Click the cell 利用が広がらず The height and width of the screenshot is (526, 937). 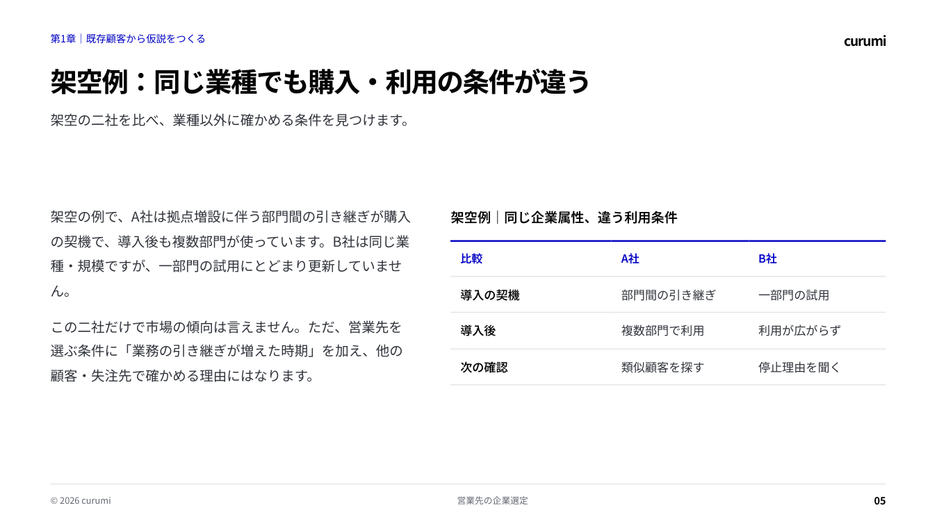click(x=799, y=331)
